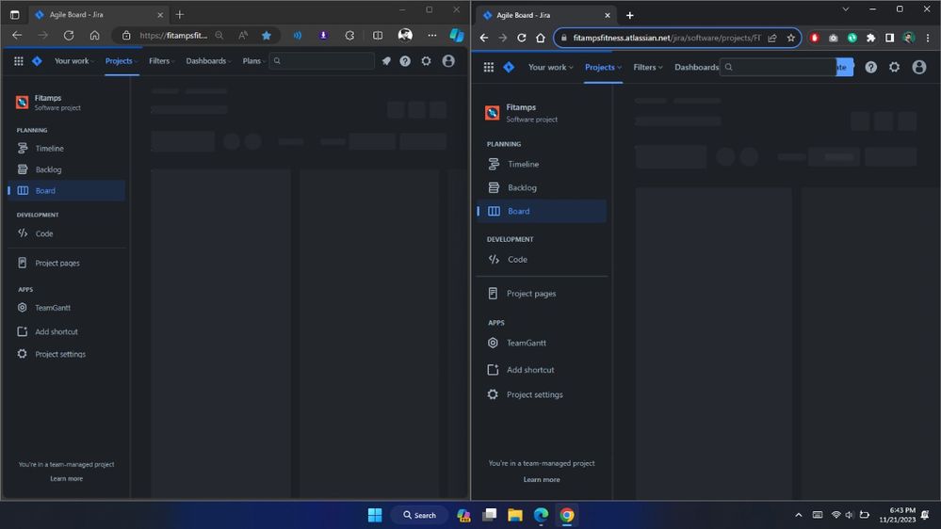The width and height of the screenshot is (941, 529).
Task: Expand Dashboards menu in Edge Jira
Action: 209,60
